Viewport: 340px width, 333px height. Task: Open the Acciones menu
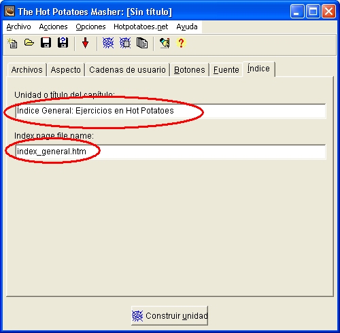[53, 27]
